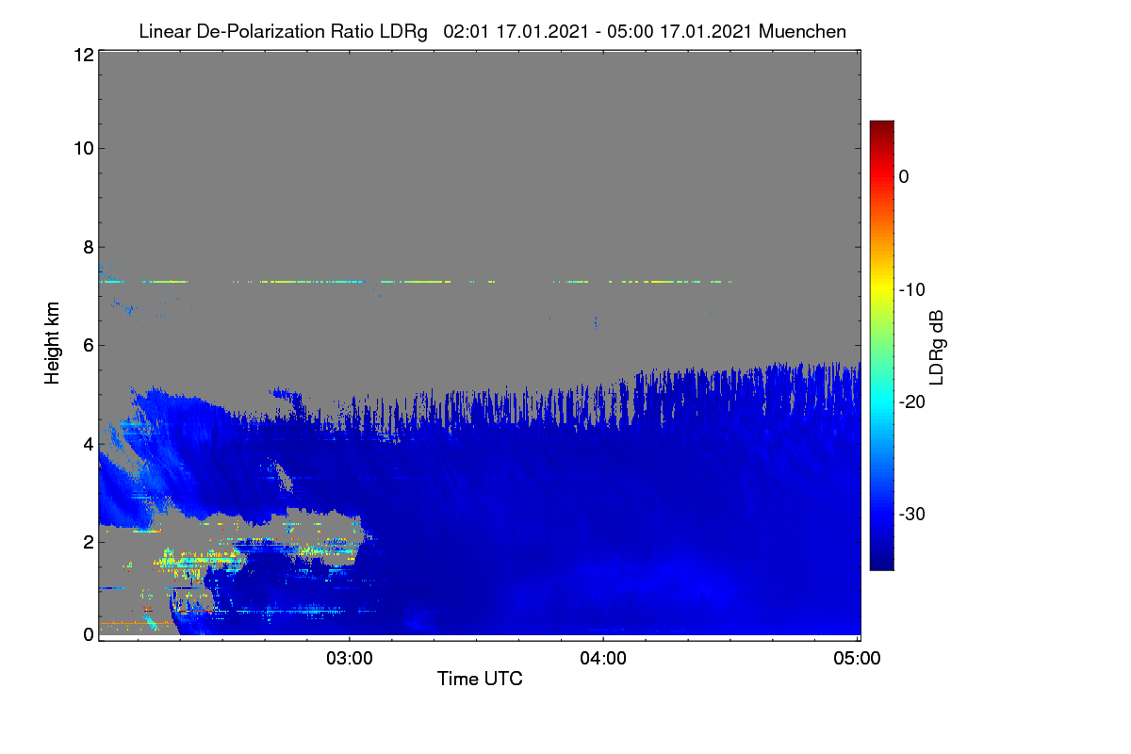Click the 2 height tick label
This screenshot has height=754, width=1131.
(x=87, y=541)
